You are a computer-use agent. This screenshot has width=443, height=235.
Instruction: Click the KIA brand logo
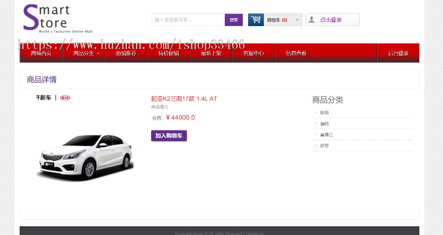click(x=65, y=98)
